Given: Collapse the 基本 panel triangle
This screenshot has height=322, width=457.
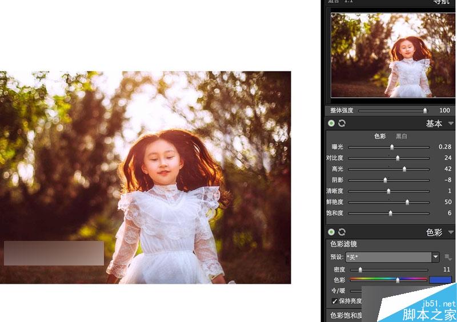Looking at the screenshot, I should pyautogui.click(x=451, y=123).
